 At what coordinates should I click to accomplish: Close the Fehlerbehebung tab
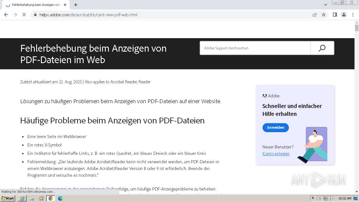(x=65, y=5)
